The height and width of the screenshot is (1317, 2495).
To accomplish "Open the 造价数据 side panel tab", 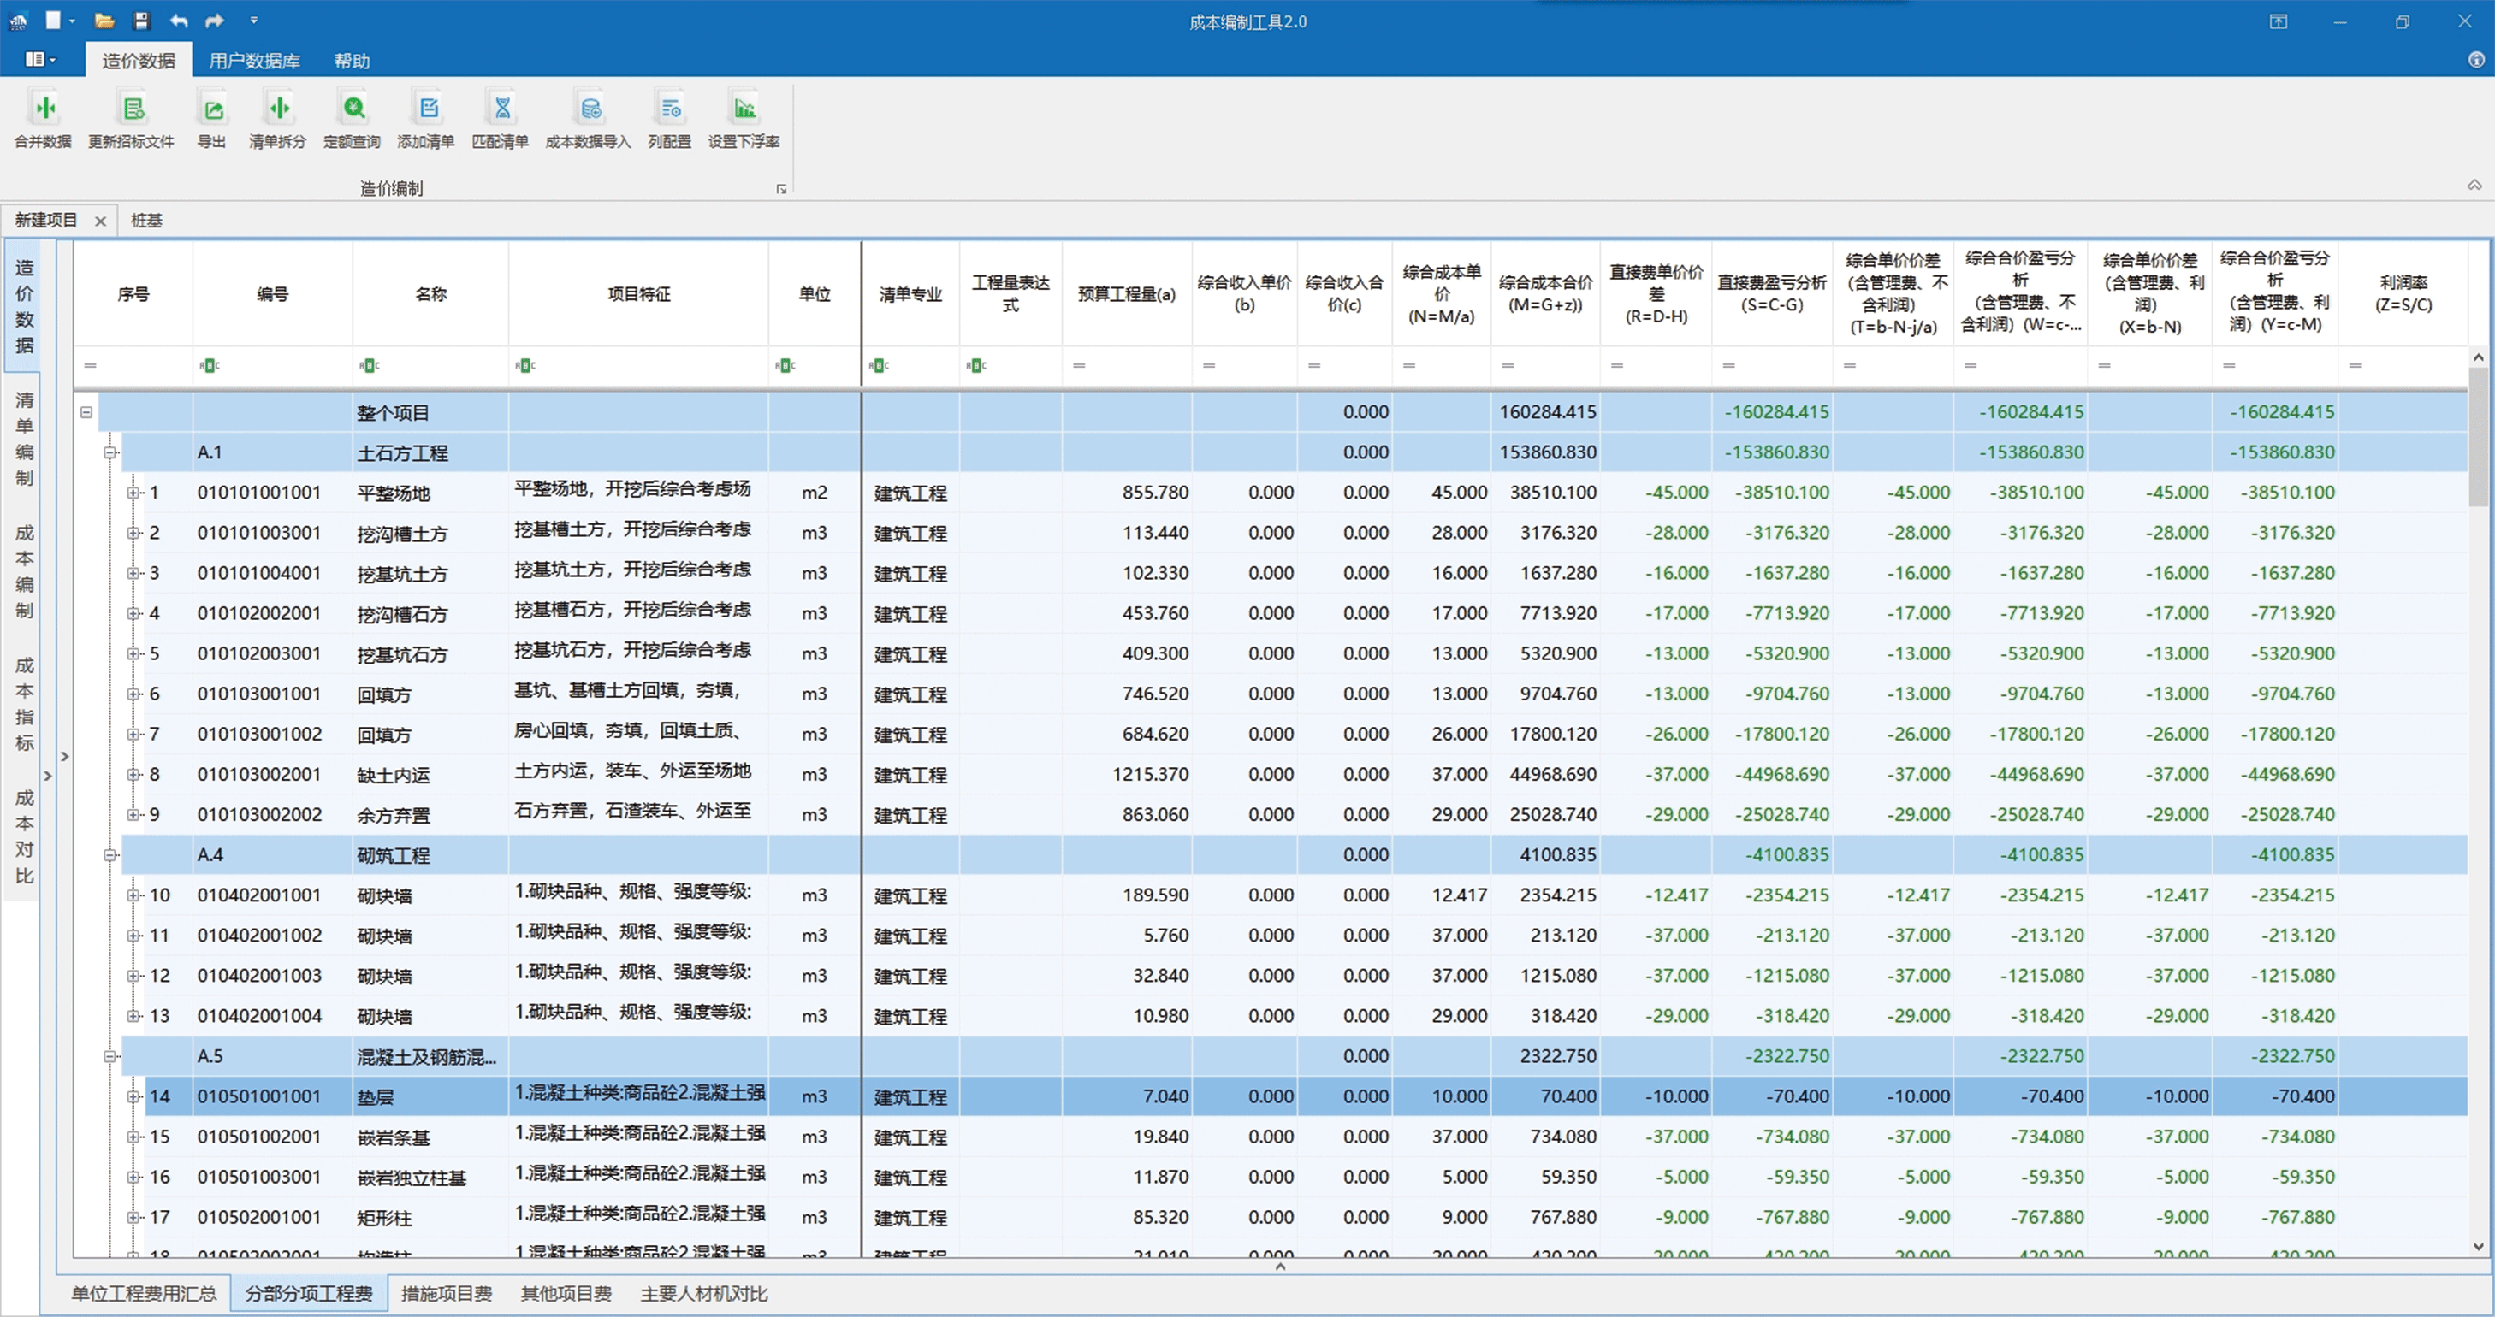I will click(24, 306).
